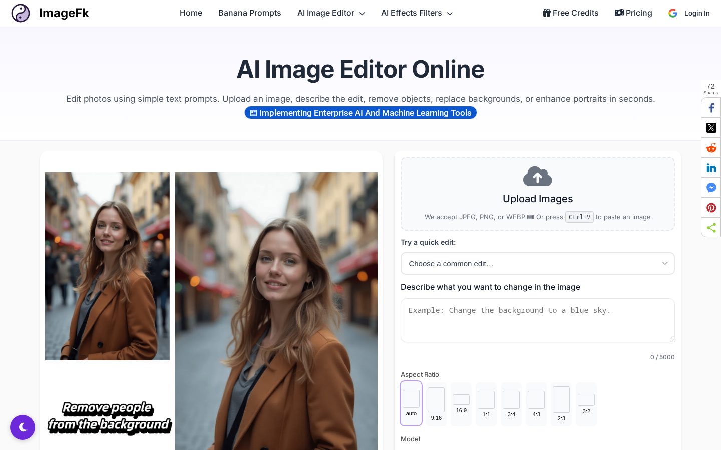Select the 16:9 aspect ratio
Viewport: 721px width, 450px height.
461,404
